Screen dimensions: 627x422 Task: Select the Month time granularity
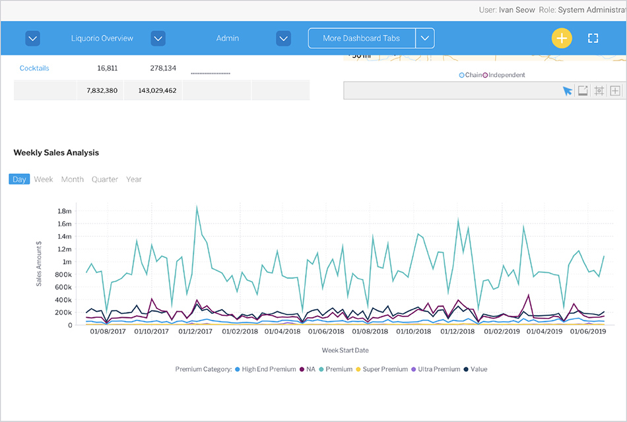coord(73,179)
